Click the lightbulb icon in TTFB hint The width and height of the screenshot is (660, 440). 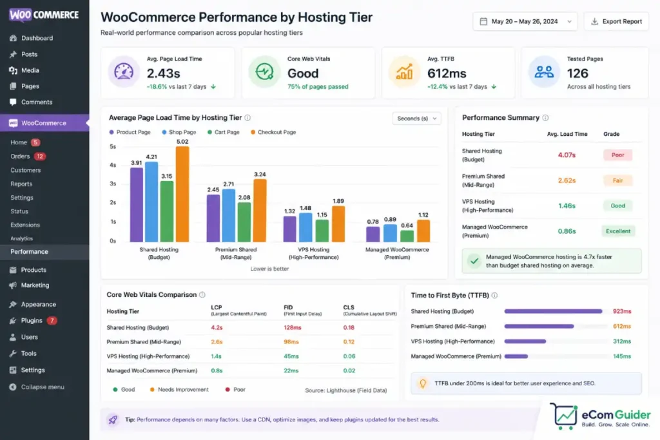423,383
